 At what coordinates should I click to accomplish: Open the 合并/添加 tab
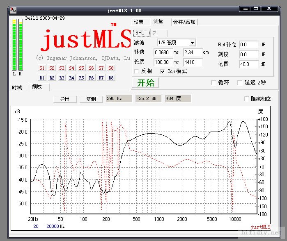pos(184,22)
